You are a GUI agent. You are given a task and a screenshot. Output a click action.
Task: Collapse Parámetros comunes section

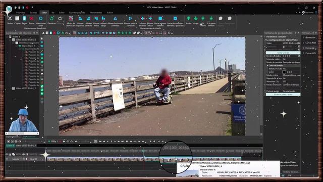[x=265, y=37]
